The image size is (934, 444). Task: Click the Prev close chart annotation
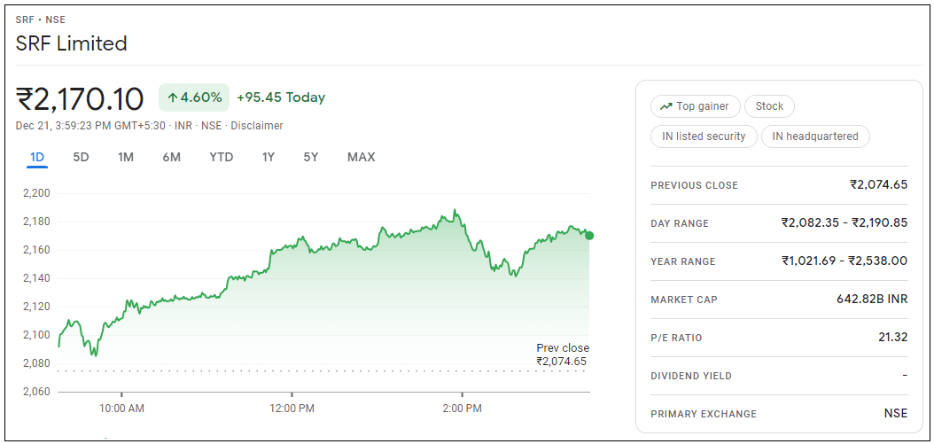click(563, 354)
